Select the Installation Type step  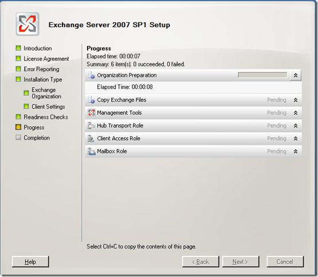click(43, 80)
